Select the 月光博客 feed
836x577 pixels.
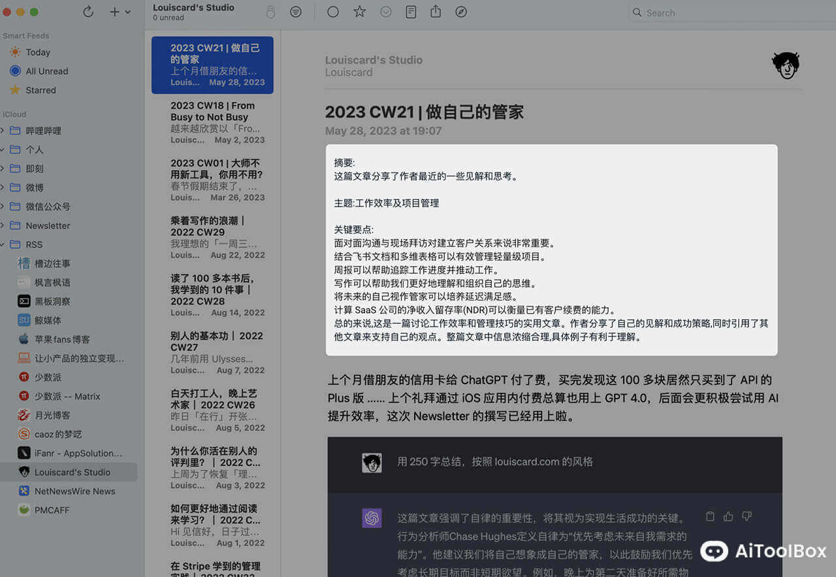click(x=52, y=415)
